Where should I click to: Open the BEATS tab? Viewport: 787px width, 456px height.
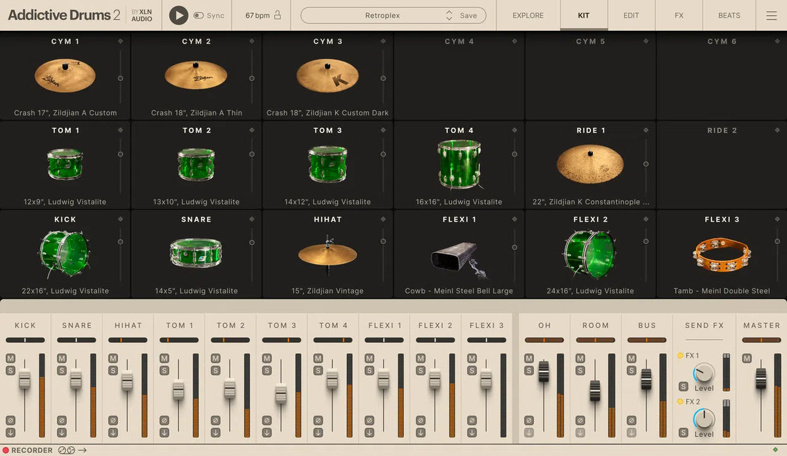(729, 16)
